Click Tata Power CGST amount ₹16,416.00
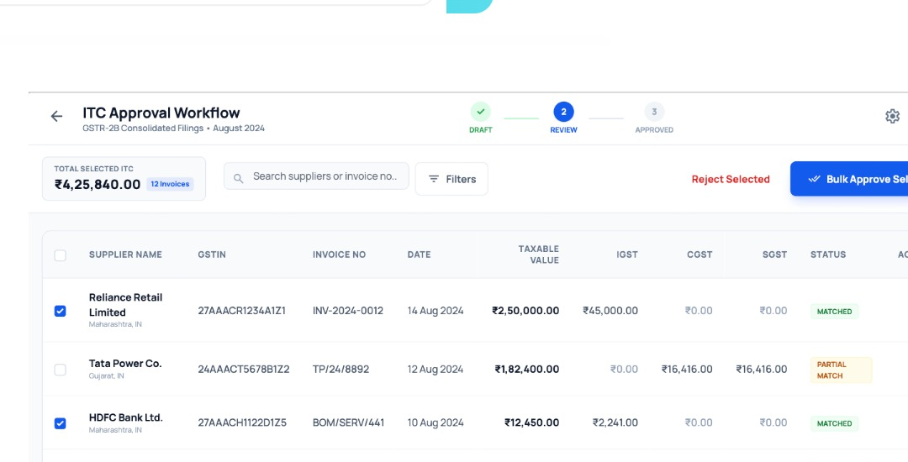Screen dimensions: 908x462 tap(687, 369)
